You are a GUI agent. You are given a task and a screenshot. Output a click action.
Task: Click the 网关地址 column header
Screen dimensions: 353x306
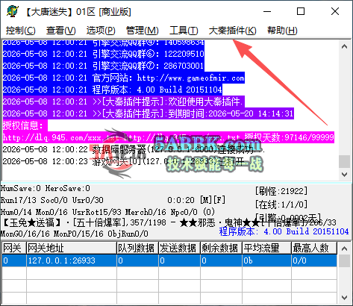(x=72, y=248)
